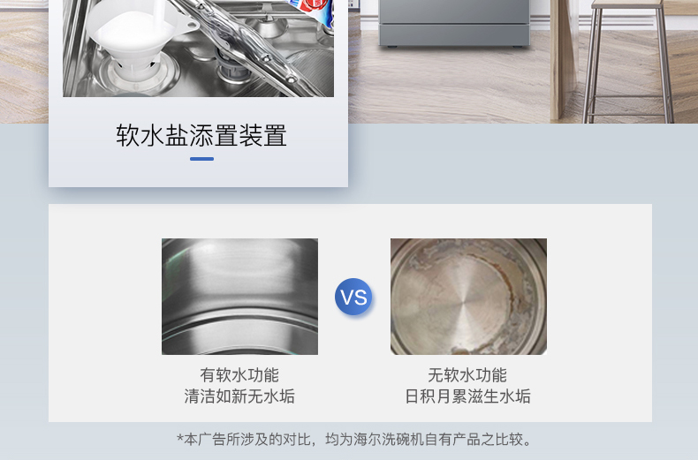Open the clean stainless steel pot image
Viewport: 698px width, 460px height.
point(239,297)
